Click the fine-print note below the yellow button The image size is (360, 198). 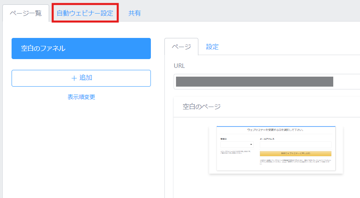(x=295, y=162)
